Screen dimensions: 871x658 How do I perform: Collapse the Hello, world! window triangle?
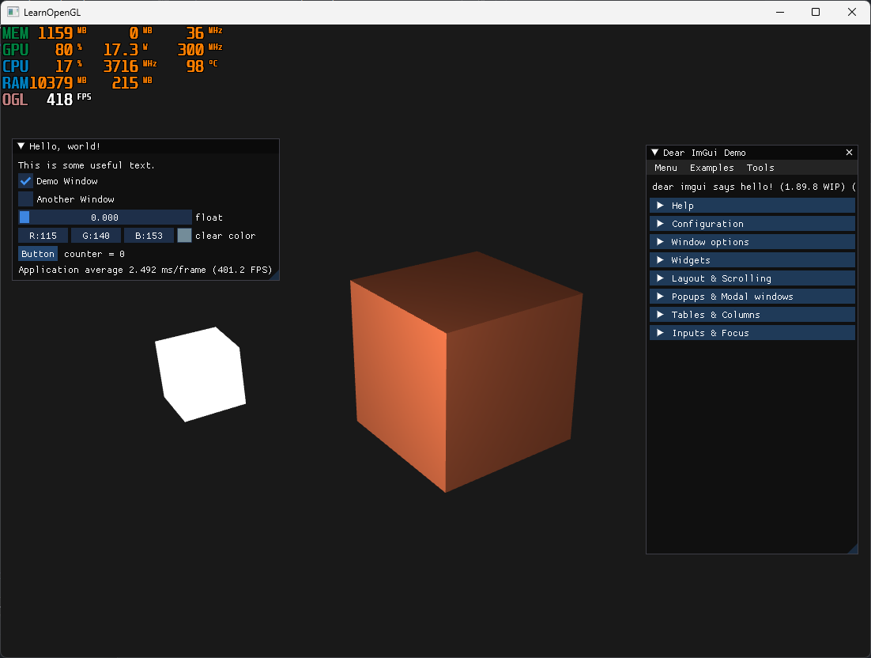(x=21, y=146)
